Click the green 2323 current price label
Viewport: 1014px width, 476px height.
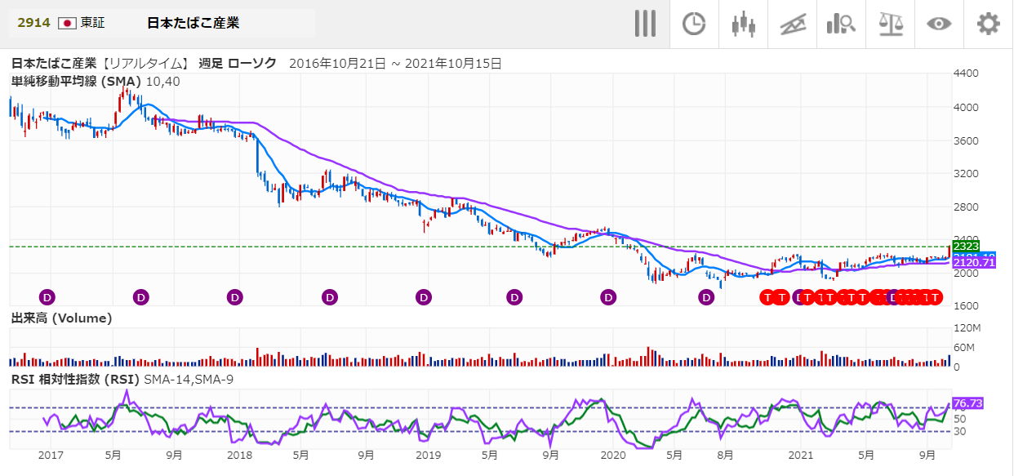(x=966, y=246)
